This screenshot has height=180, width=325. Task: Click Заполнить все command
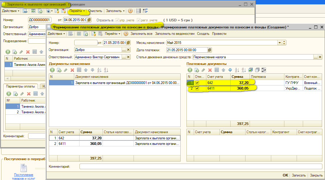141,34
